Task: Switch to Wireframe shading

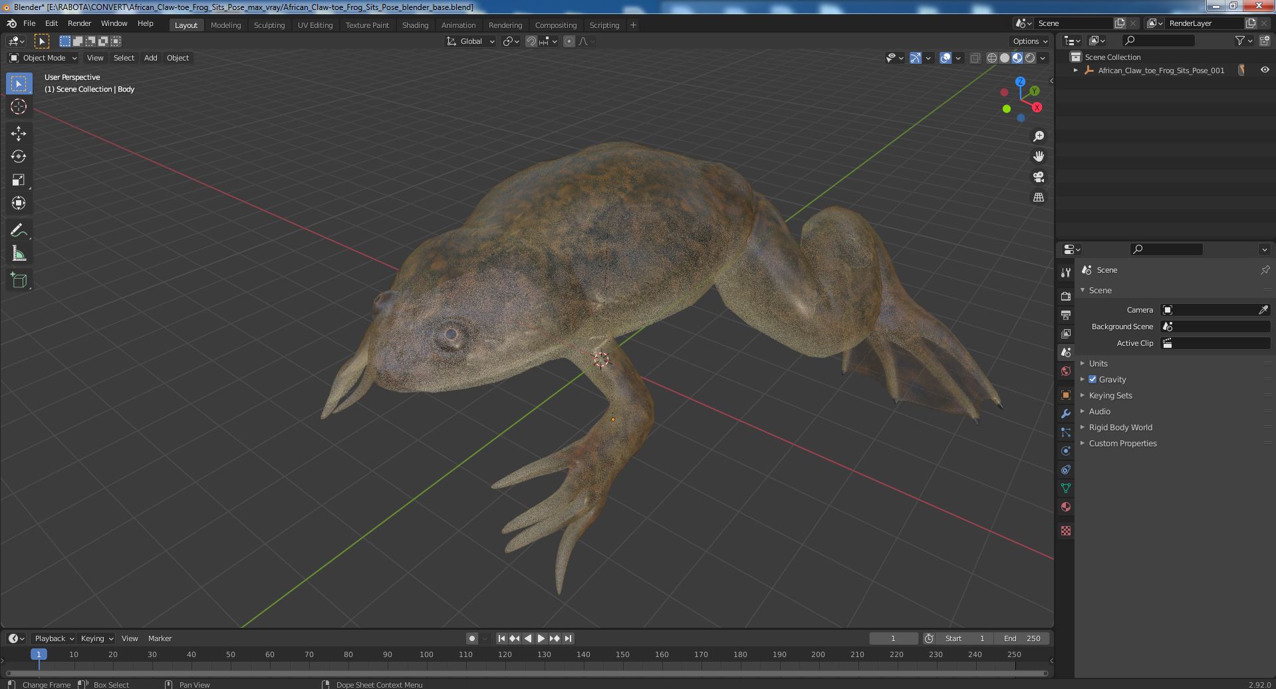Action: tap(992, 58)
